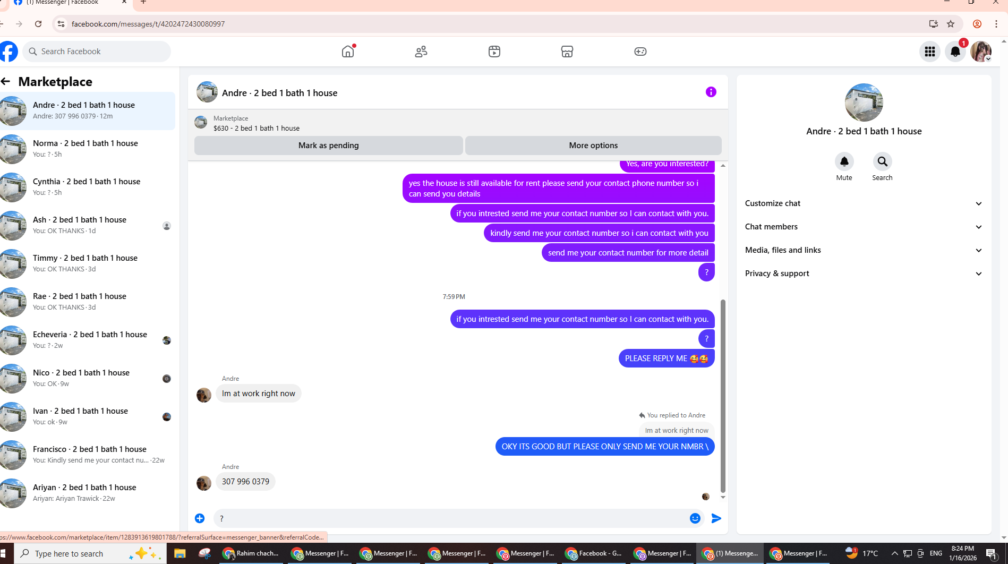The height and width of the screenshot is (564, 1008).
Task: Open the Francisco conversation in the list
Action: coord(88,455)
